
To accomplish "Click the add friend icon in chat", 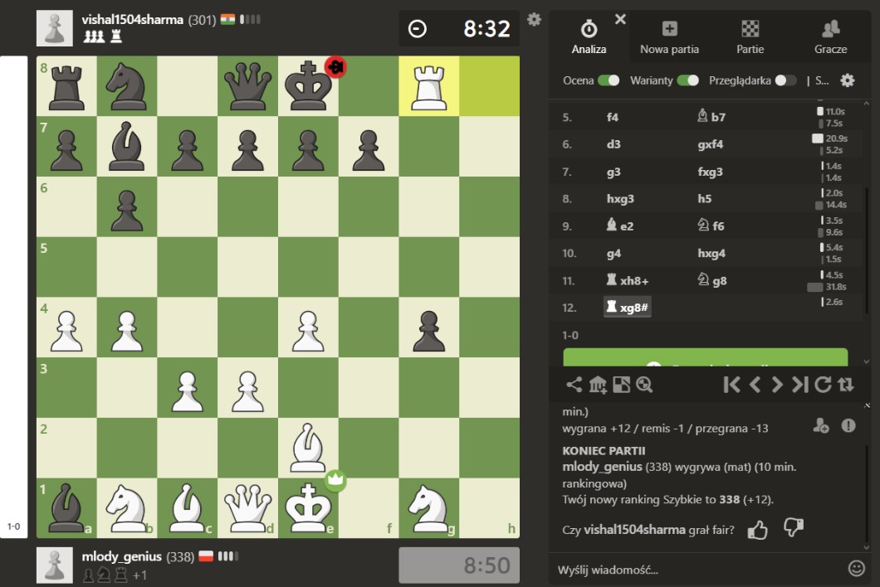I will point(820,425).
